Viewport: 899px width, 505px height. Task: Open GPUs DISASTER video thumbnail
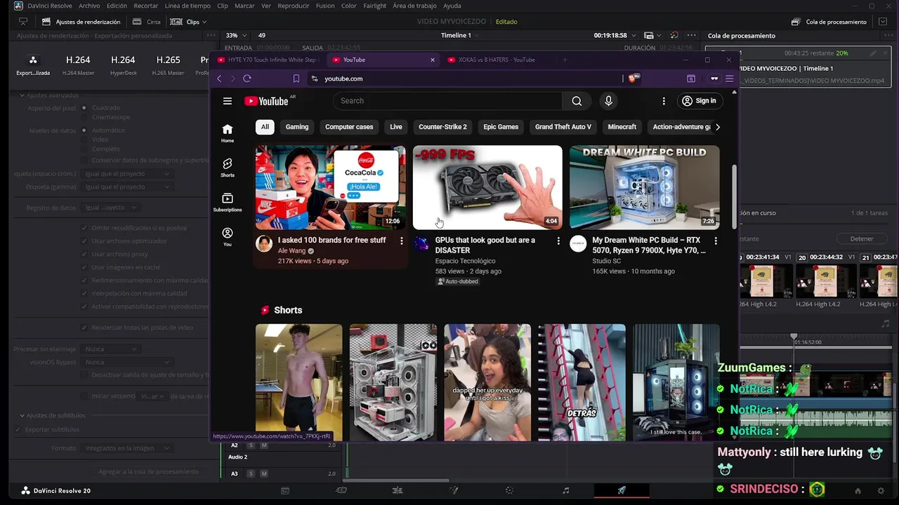coord(487,187)
